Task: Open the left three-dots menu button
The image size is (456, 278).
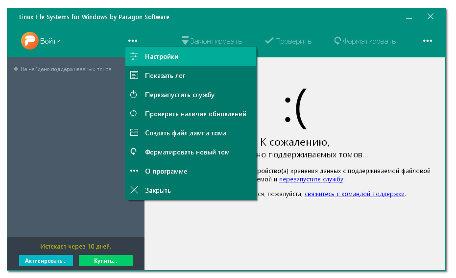Action: (x=133, y=41)
